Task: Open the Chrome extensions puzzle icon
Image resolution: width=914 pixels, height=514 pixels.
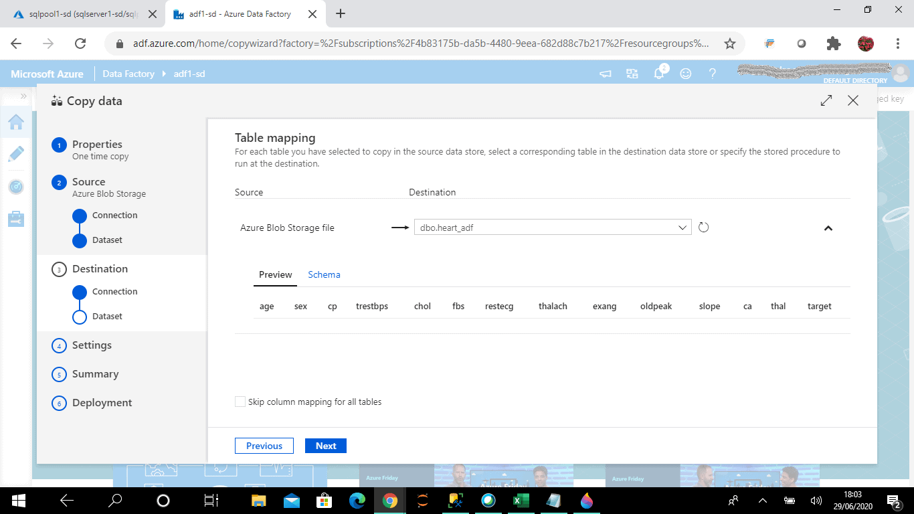Action: click(833, 44)
